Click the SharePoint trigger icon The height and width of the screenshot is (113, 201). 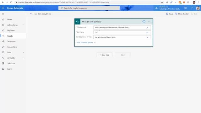pyautogui.click(x=78, y=22)
